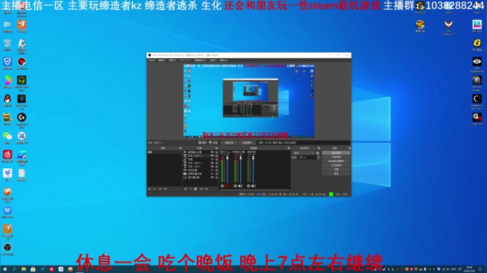Adjust the transition duration stepper arrows

(318, 157)
